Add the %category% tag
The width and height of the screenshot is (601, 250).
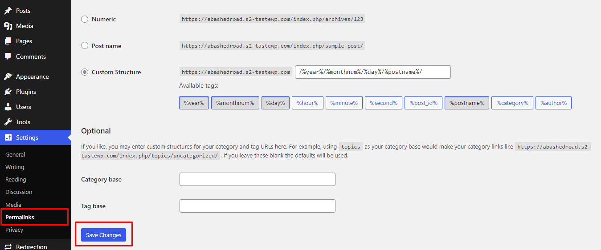[512, 103]
